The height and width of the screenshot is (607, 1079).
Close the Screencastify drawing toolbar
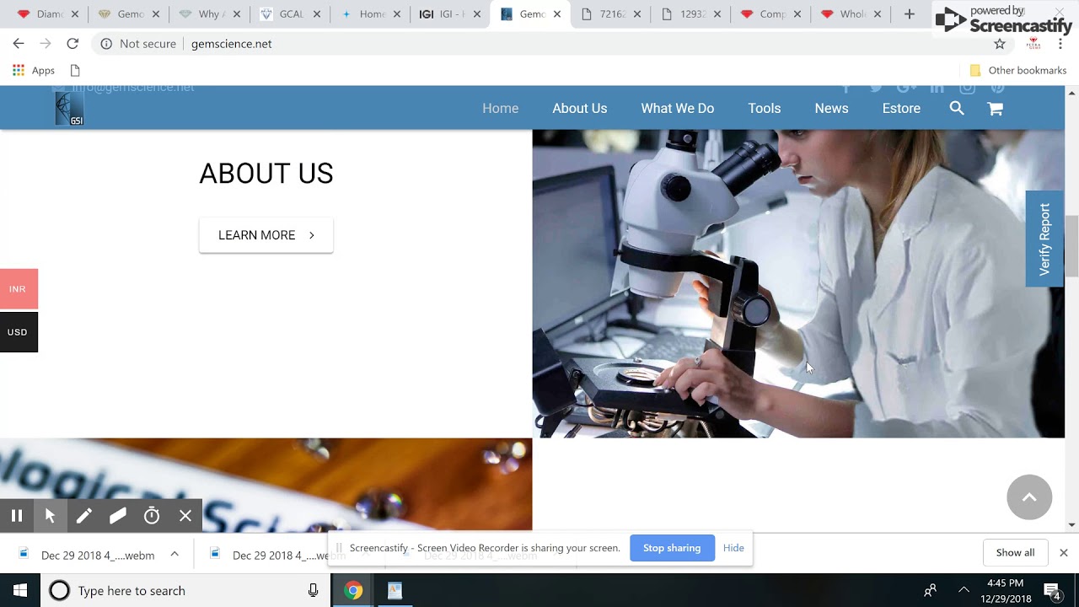coord(185,516)
